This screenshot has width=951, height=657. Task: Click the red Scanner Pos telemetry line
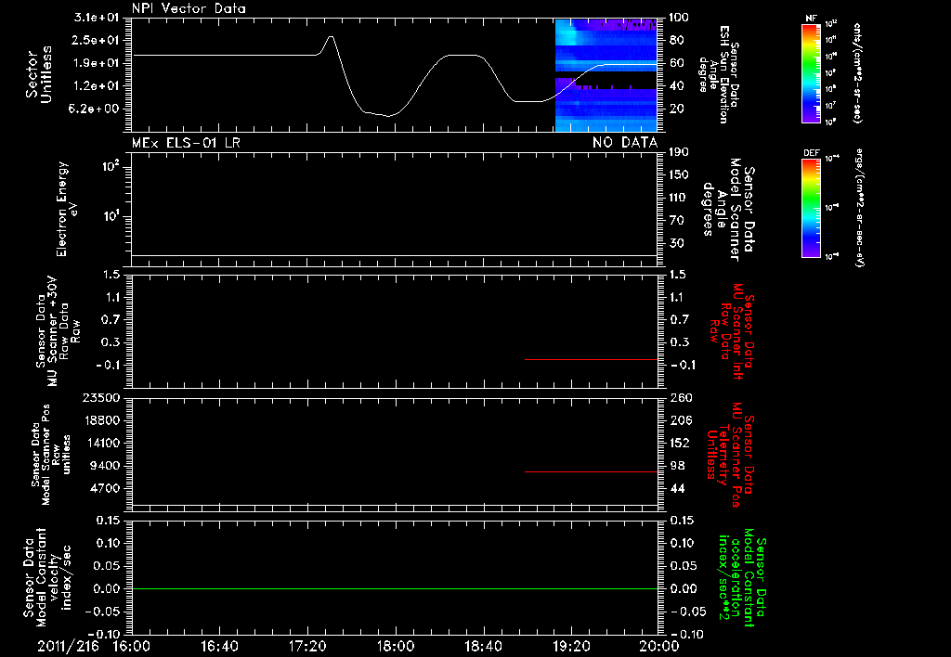click(591, 471)
